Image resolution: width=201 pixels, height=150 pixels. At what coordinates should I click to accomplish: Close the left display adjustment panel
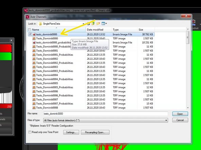coord(11,40)
